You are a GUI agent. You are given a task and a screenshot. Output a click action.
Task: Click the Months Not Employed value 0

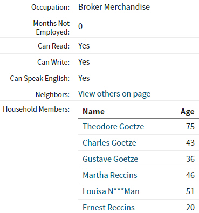pos(80,26)
